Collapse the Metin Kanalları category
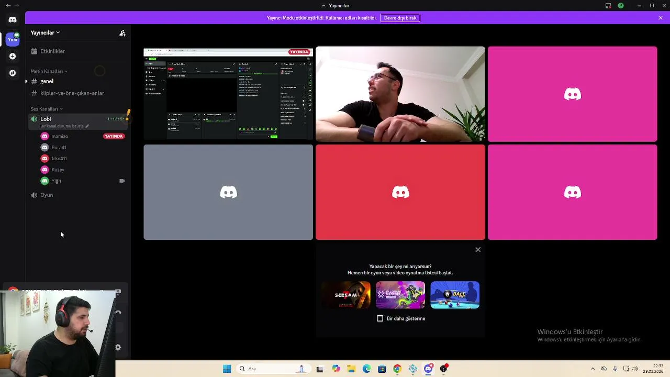670x377 pixels. [49, 71]
